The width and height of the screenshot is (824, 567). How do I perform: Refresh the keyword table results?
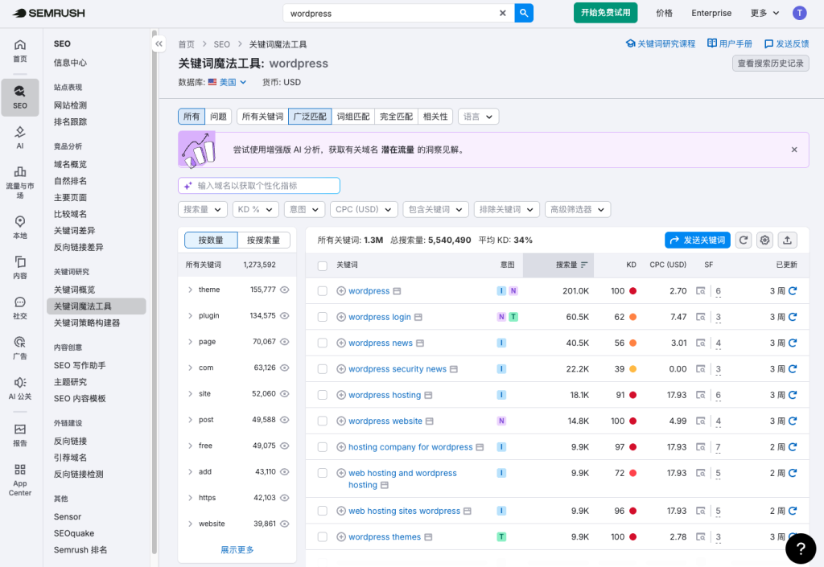[744, 240]
